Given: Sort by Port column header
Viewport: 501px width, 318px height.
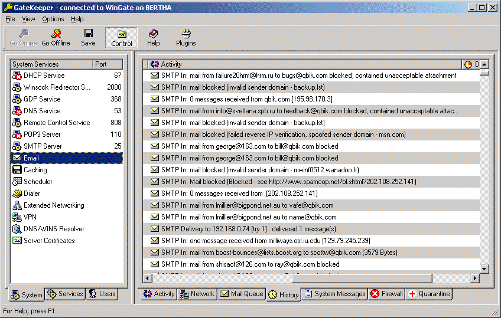Looking at the screenshot, I should 108,64.
